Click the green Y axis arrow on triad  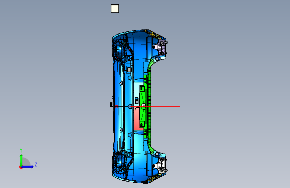pos(21,160)
